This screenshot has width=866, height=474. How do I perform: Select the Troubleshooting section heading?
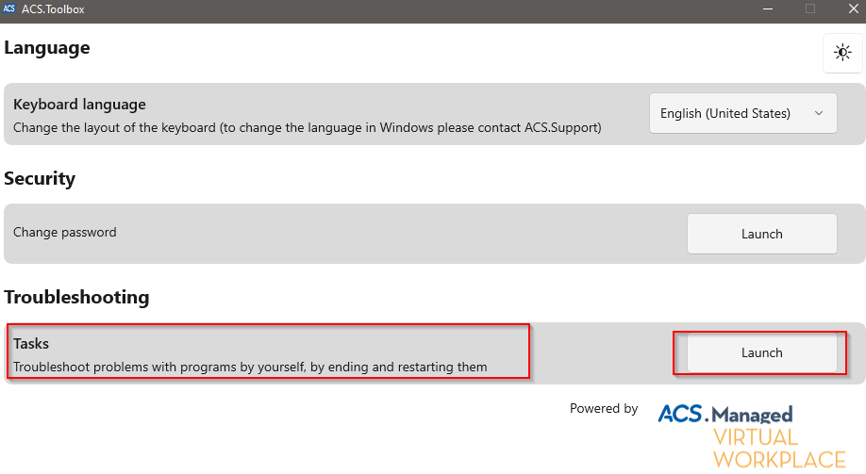(76, 297)
